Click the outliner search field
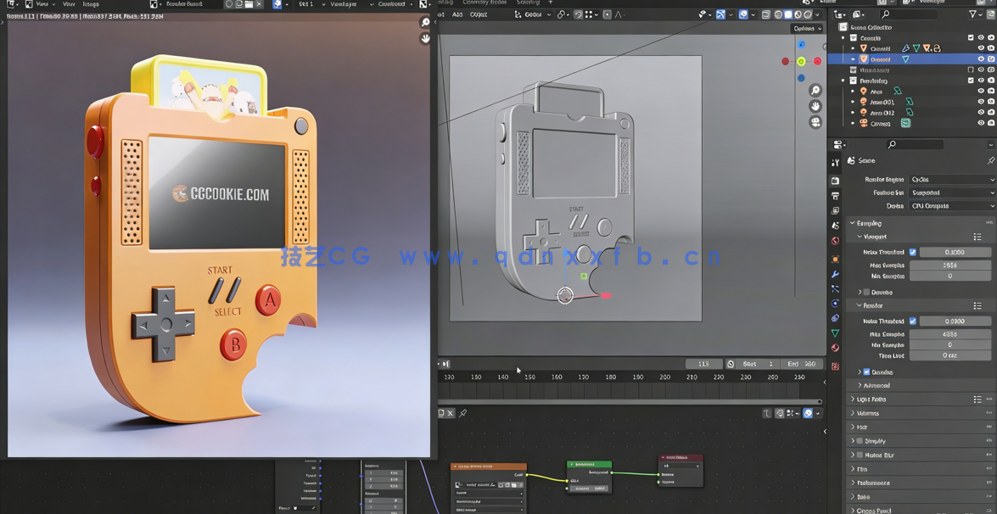997x514 pixels. [x=909, y=14]
